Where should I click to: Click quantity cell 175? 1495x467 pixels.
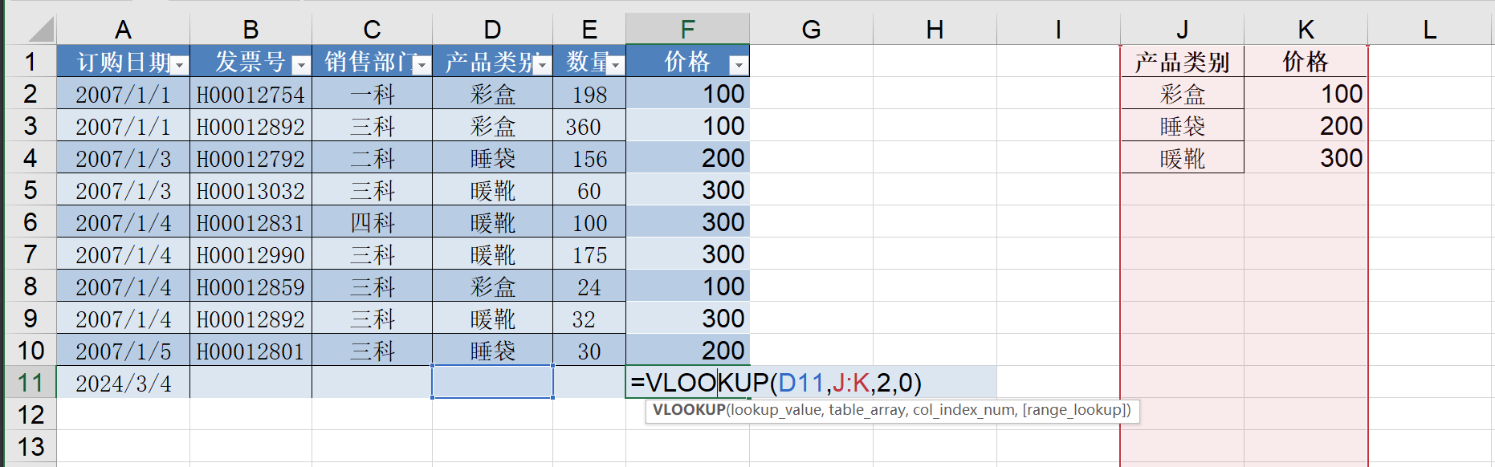click(x=589, y=254)
